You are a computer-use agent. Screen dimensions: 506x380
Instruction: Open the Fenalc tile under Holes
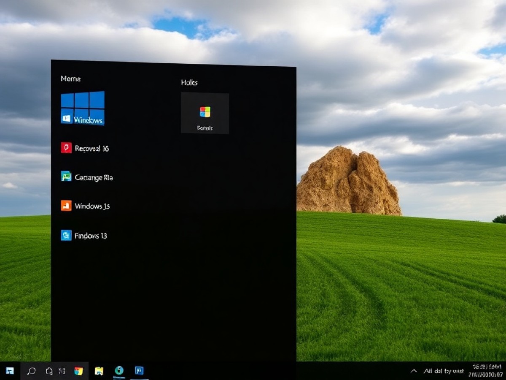[205, 113]
